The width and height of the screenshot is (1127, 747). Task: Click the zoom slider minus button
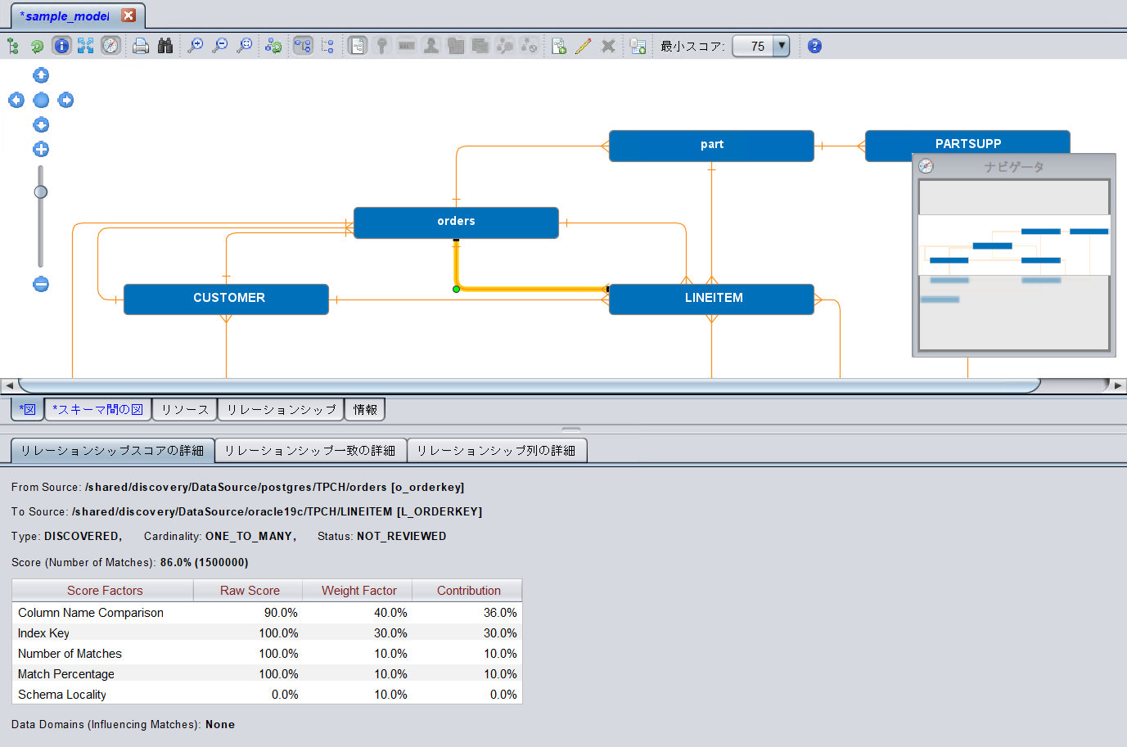tap(41, 284)
